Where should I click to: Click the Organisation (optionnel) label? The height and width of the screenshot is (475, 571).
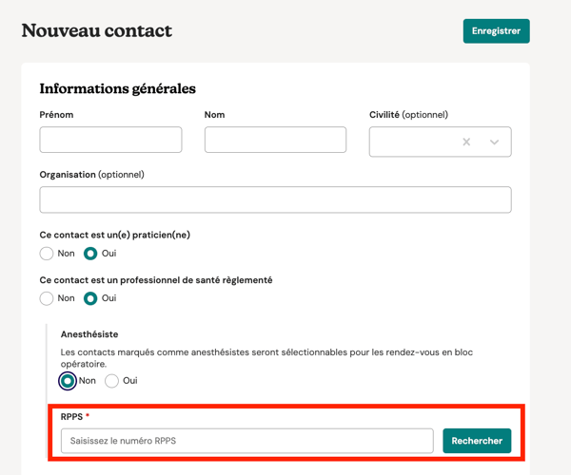[91, 175]
